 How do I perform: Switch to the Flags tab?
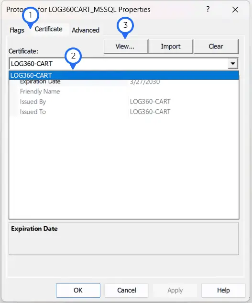[17, 30]
